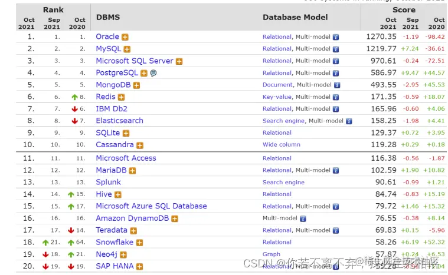
Task: Click the plus icon next to Redis
Action: coord(122,97)
